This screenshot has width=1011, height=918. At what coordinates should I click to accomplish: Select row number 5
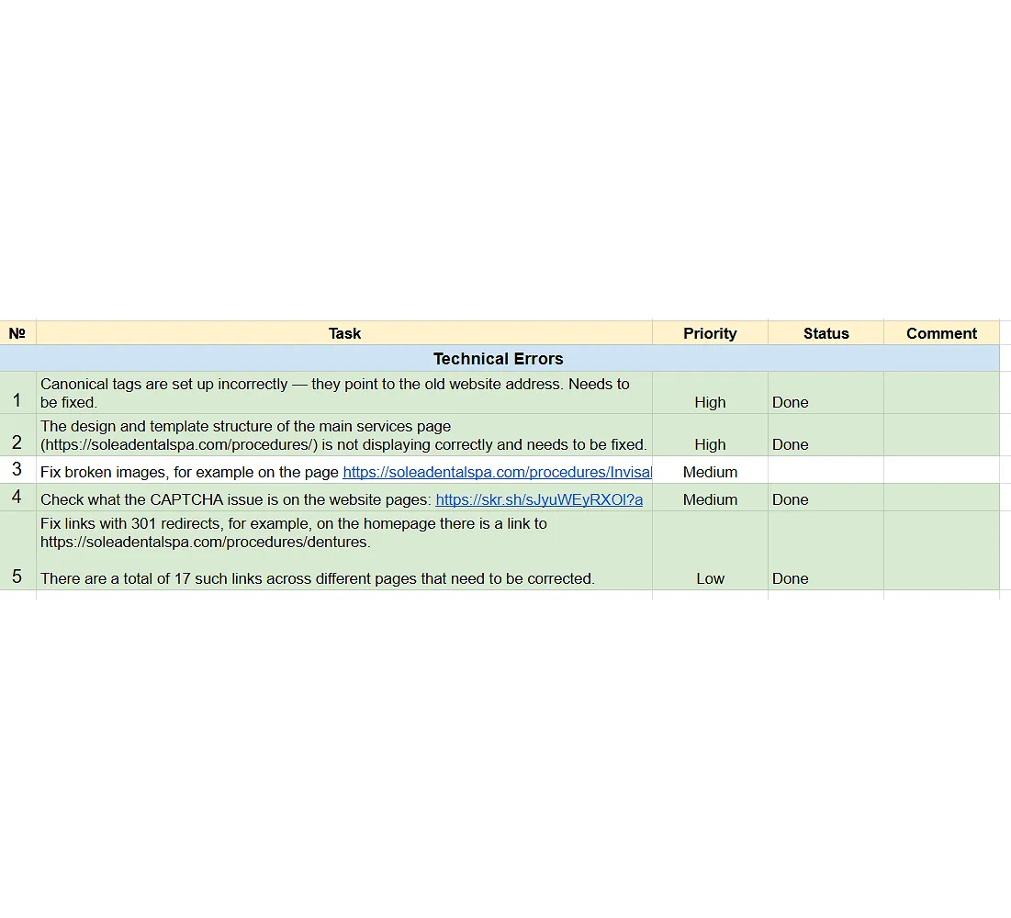click(17, 551)
